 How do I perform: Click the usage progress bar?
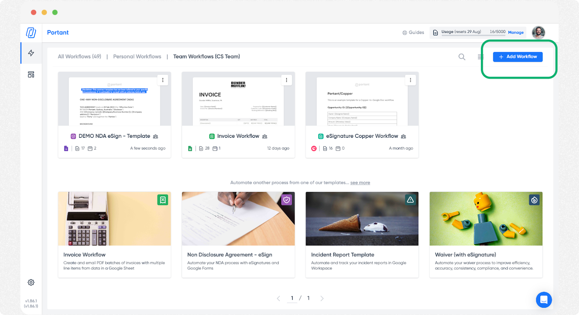[x=473, y=35]
